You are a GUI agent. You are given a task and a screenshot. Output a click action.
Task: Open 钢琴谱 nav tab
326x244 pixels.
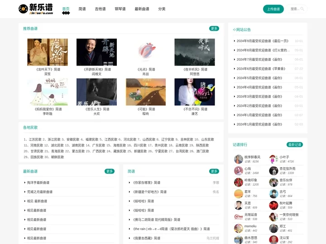pyautogui.click(x=120, y=9)
